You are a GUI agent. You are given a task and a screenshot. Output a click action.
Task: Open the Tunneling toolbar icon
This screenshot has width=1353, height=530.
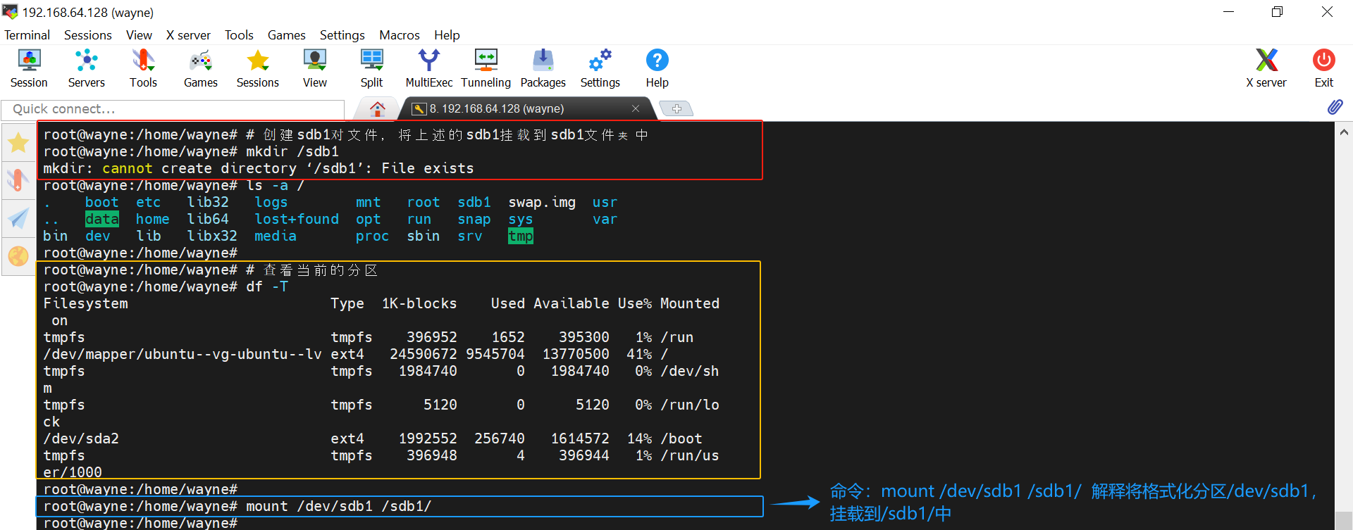click(x=486, y=68)
